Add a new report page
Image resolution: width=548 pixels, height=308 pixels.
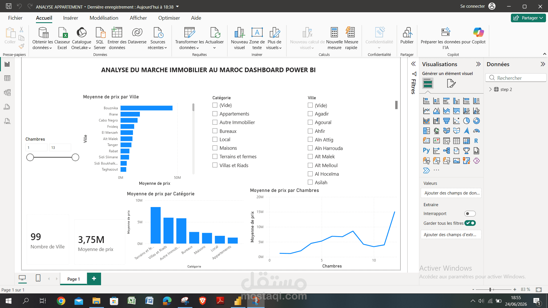[94, 279]
